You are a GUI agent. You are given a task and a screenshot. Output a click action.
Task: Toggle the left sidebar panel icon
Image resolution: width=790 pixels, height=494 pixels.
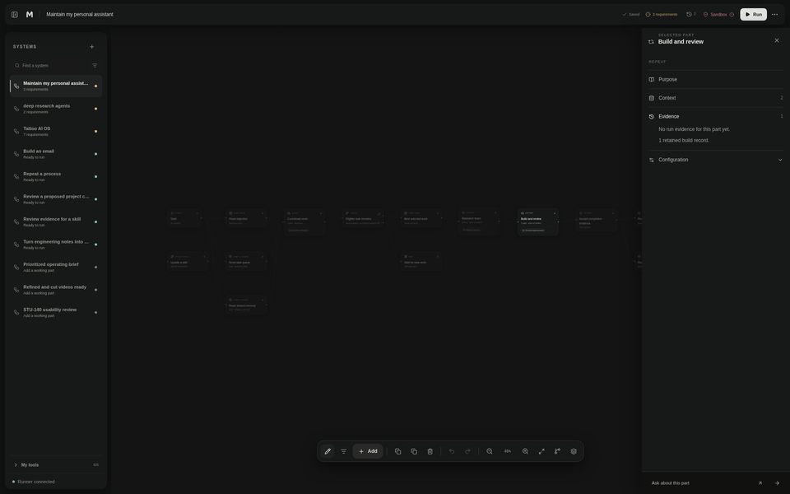[15, 15]
